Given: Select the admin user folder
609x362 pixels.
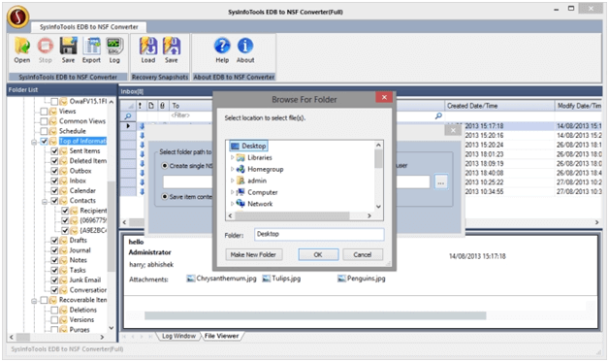Looking at the screenshot, I should 257,181.
